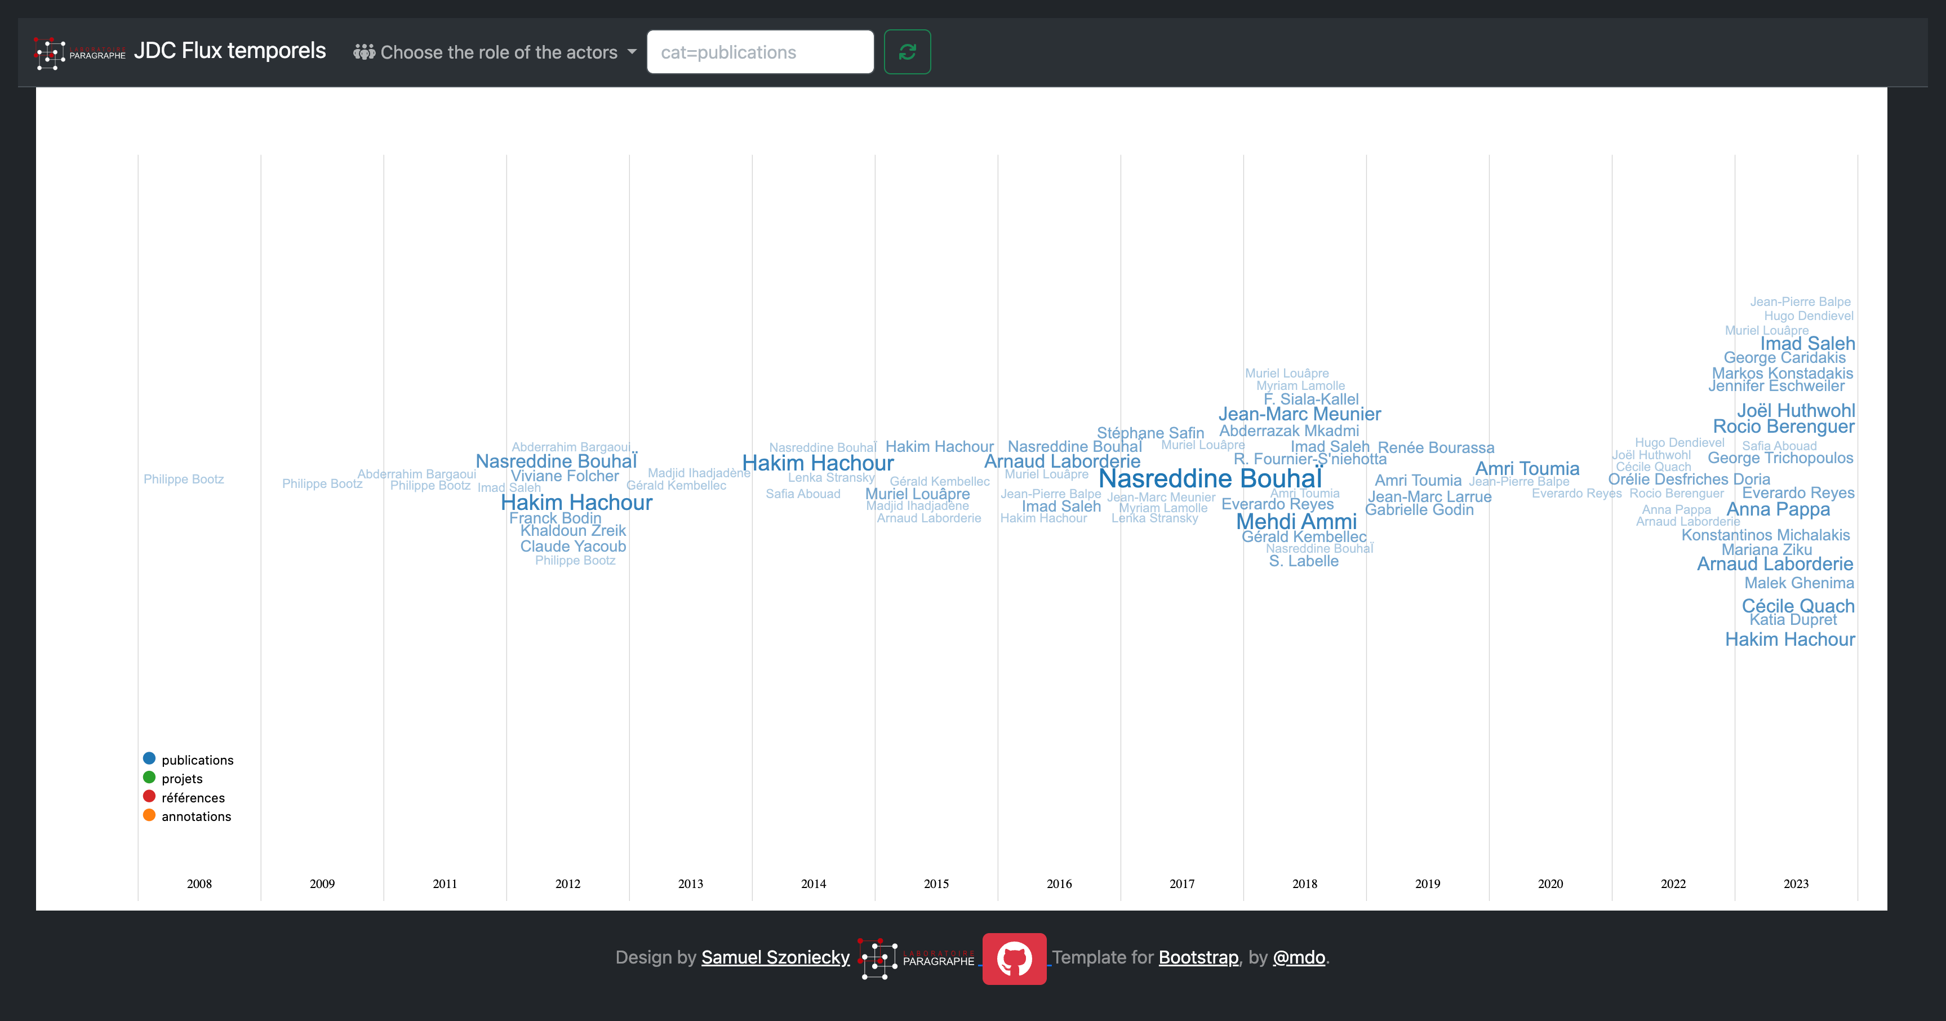Click the Paragraphe logo in navbar
Screen dimensions: 1946x1021
[x=79, y=53]
